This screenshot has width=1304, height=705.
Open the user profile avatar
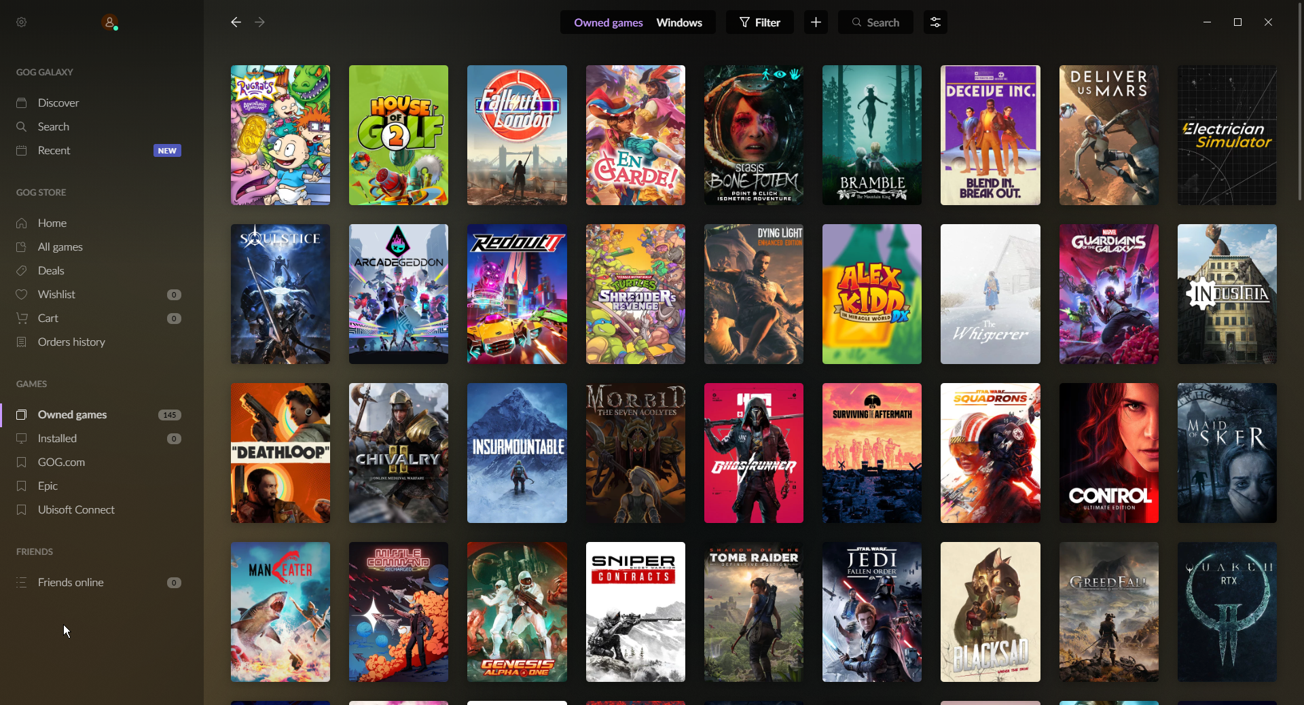[x=109, y=22]
